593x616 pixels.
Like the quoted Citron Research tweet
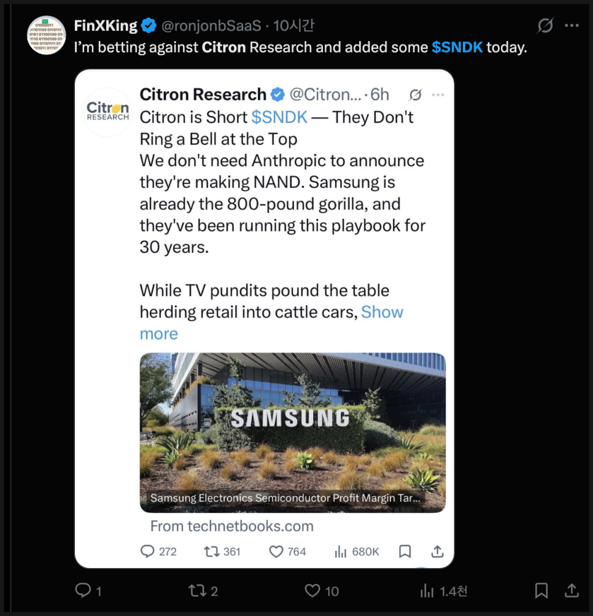tap(277, 552)
